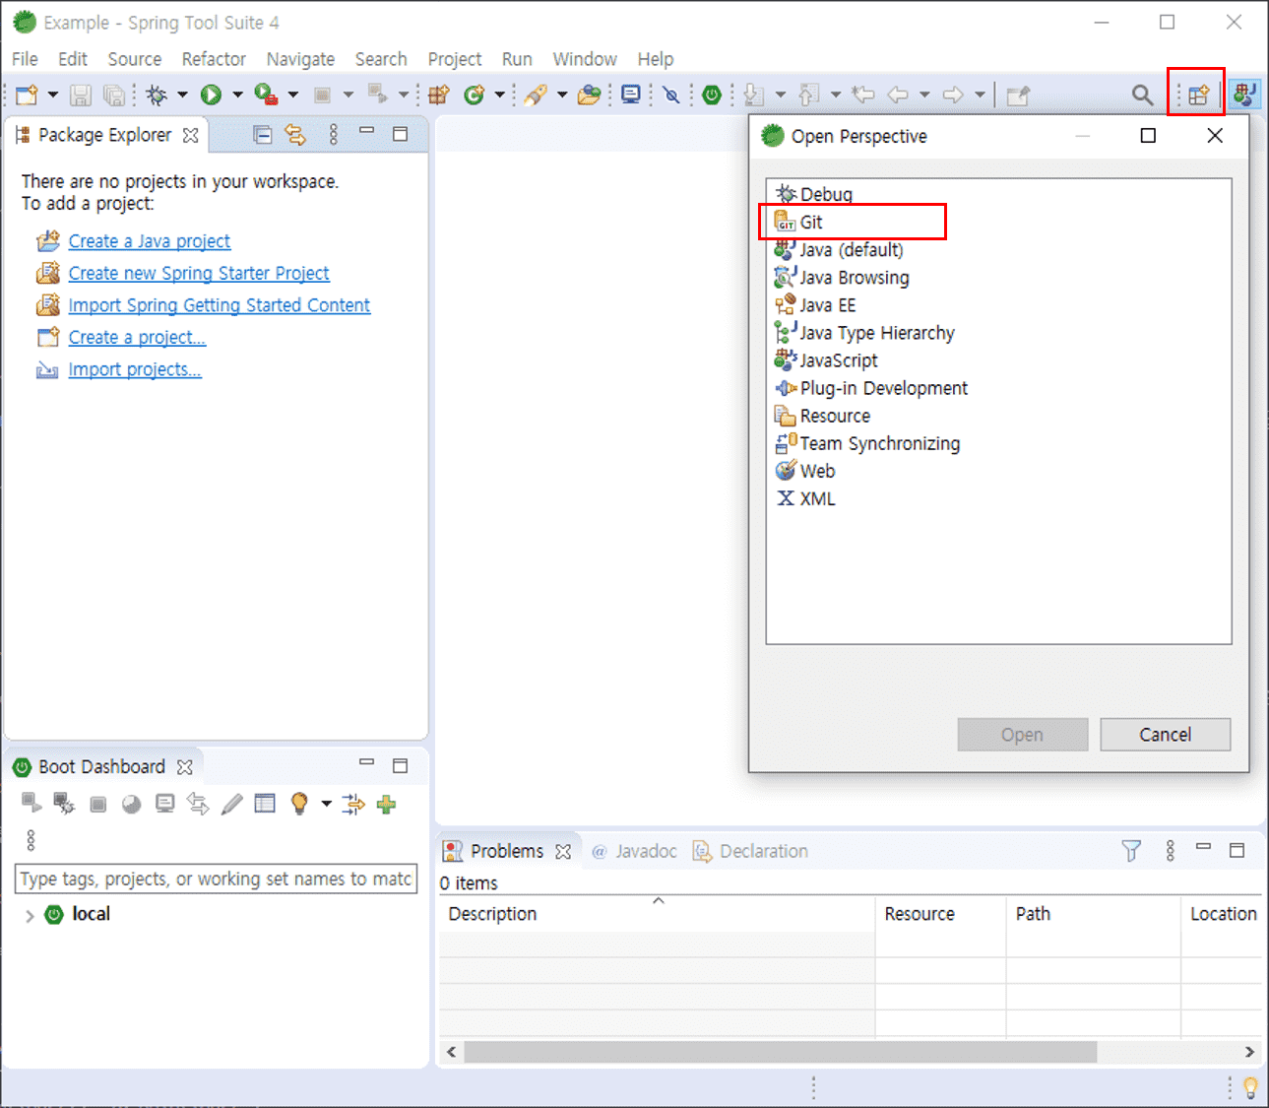
Task: Open dropdown arrow beside Boot Dashboard lightbulb
Action: [326, 804]
